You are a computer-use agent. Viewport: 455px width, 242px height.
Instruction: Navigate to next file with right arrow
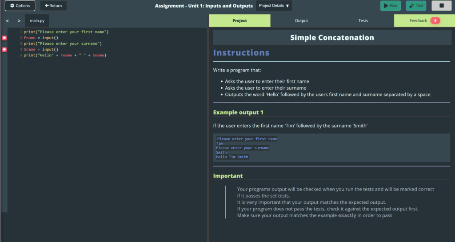pos(19,21)
